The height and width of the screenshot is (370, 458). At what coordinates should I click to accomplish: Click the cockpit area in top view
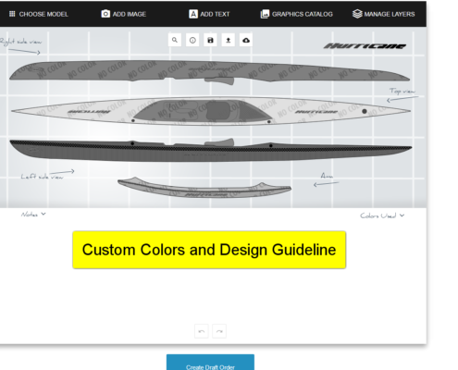[203, 110]
